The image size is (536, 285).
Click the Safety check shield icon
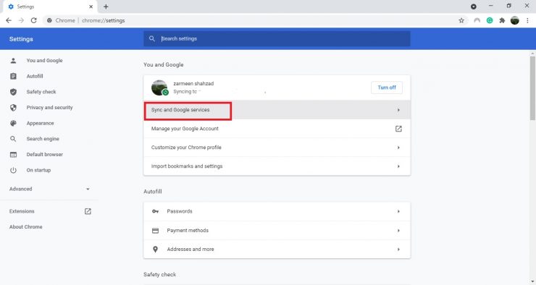click(13, 92)
